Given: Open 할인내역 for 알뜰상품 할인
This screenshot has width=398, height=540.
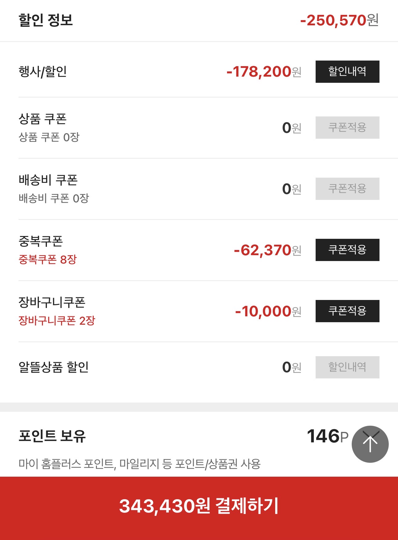Looking at the screenshot, I should coord(347,367).
